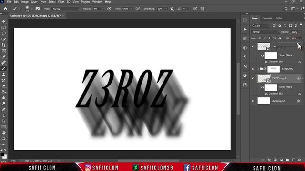Select the Pen tool
Screen dimensions: 305x171
coord(3,110)
